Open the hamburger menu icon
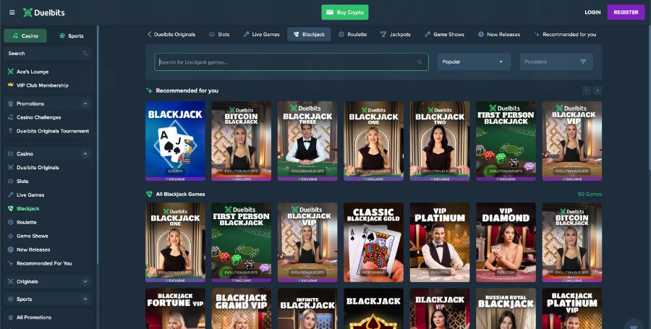This screenshot has height=329, width=651. point(12,12)
